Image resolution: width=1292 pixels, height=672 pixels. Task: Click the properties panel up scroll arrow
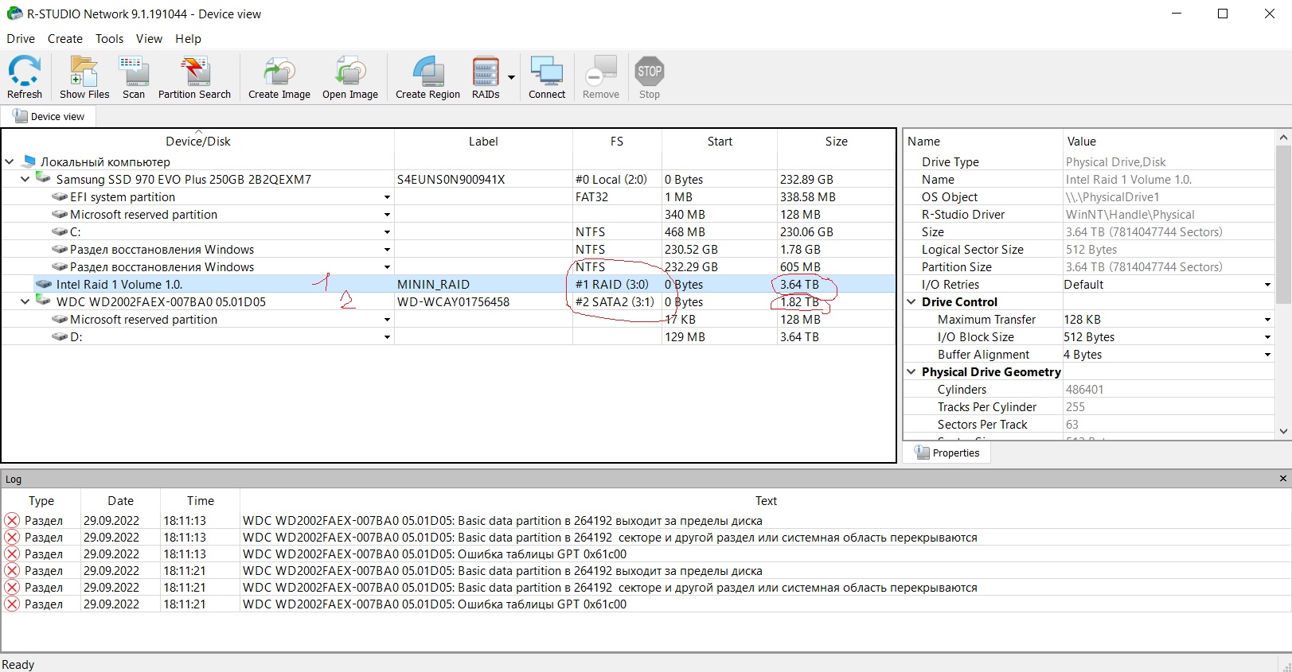[1282, 138]
